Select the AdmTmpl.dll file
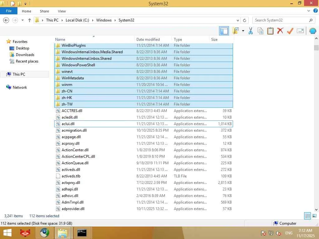 [x=144, y=202]
